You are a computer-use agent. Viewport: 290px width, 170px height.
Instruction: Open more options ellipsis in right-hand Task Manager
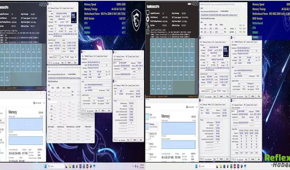[x=197, y=107]
